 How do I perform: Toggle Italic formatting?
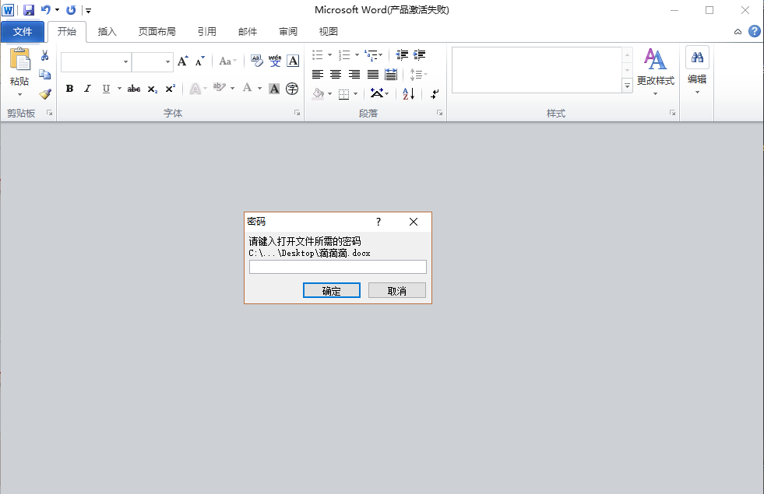[x=88, y=89]
